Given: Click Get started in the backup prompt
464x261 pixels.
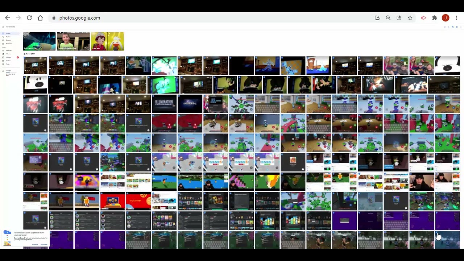Looking at the screenshot, I should click(x=44, y=245).
